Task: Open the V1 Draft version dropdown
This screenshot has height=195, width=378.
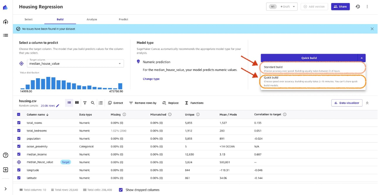Action: (282, 6)
